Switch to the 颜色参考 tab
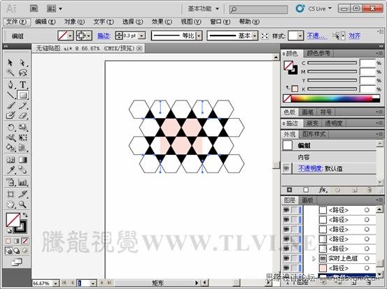The height and width of the screenshot is (289, 387). point(318,53)
